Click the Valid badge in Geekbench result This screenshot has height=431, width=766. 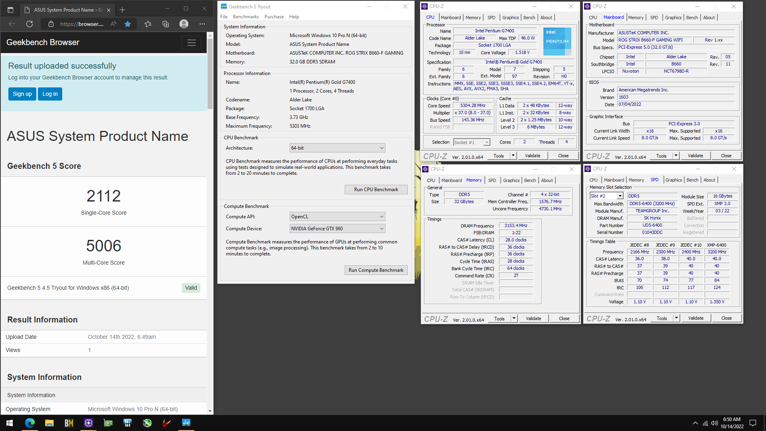coord(191,288)
